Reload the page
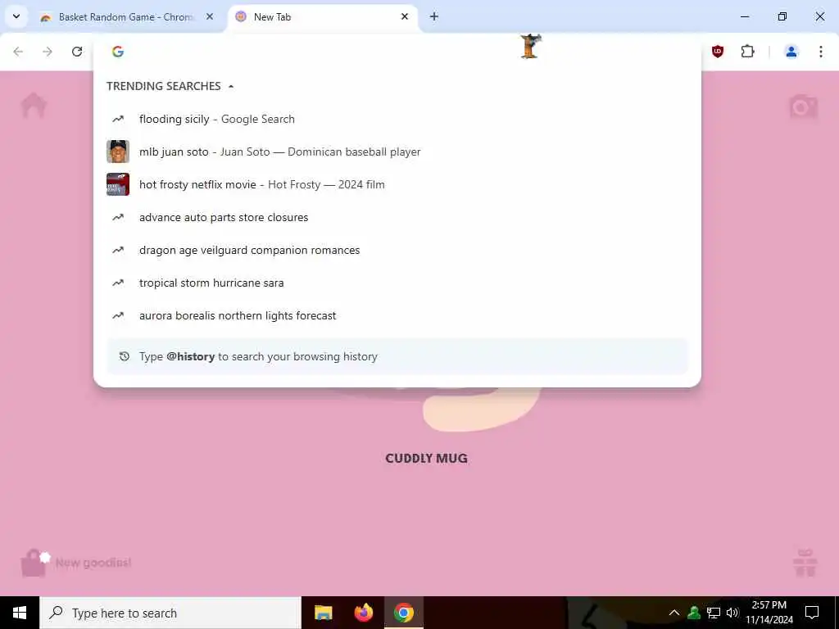Viewport: 839px width, 629px height. 77,52
